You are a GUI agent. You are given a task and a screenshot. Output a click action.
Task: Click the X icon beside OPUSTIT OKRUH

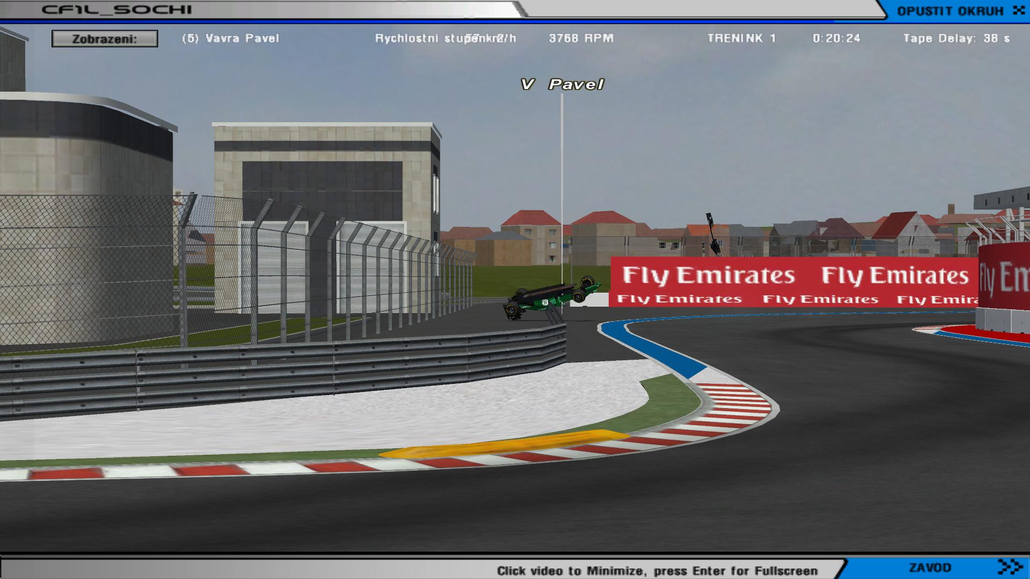pyautogui.click(x=1018, y=11)
